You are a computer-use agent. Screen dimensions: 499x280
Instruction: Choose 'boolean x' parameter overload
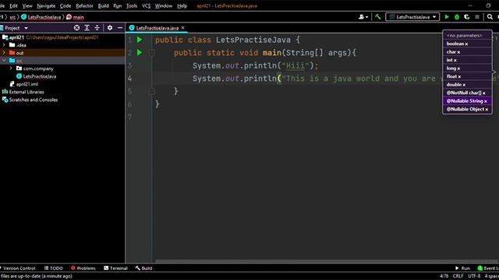click(x=467, y=44)
